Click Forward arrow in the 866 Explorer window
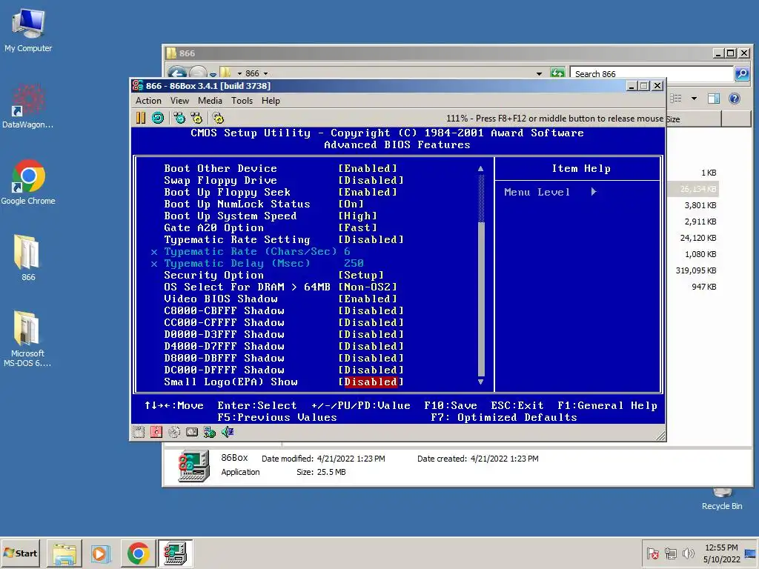Viewport: 759px width, 569px height. [x=197, y=73]
